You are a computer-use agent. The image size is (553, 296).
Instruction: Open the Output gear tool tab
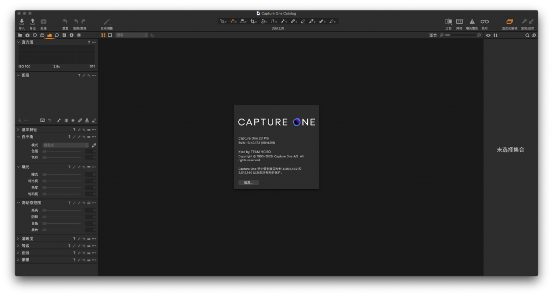(x=79, y=35)
